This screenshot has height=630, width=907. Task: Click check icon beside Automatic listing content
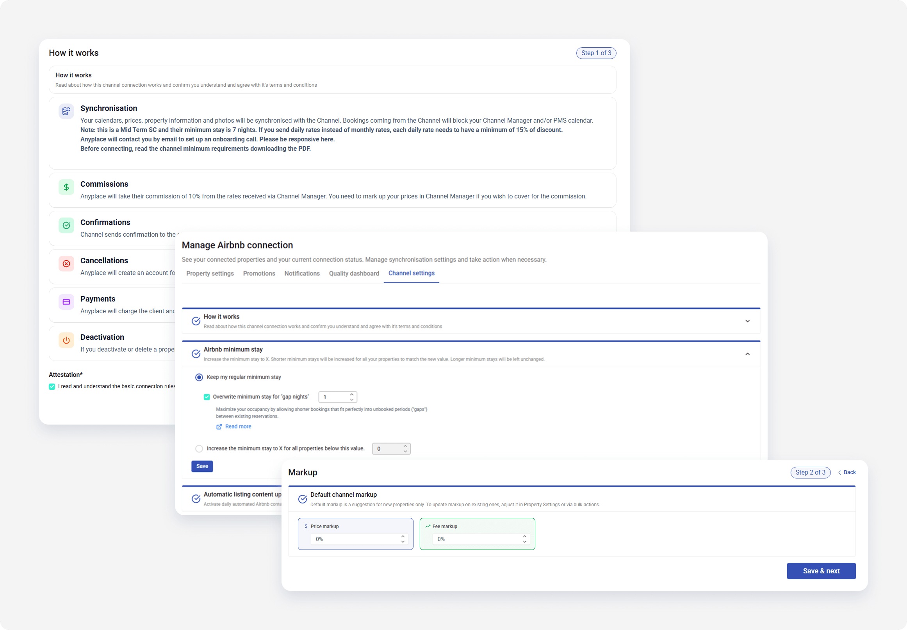click(196, 498)
